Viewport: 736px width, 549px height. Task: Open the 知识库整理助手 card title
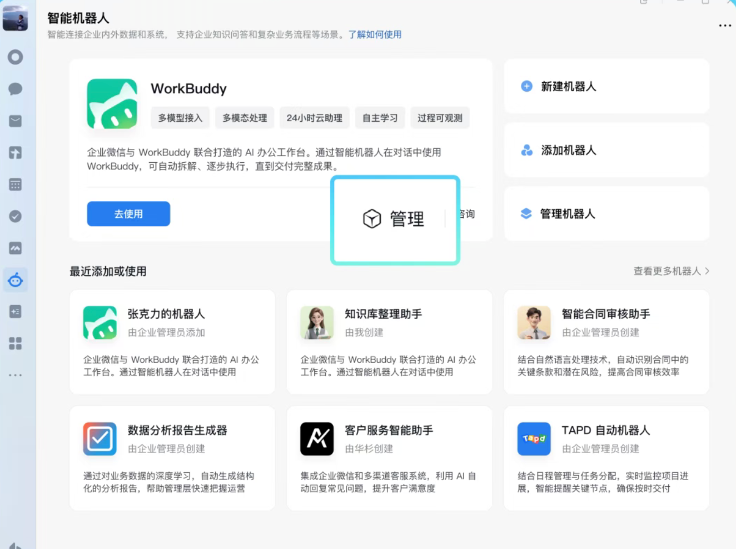[384, 314]
